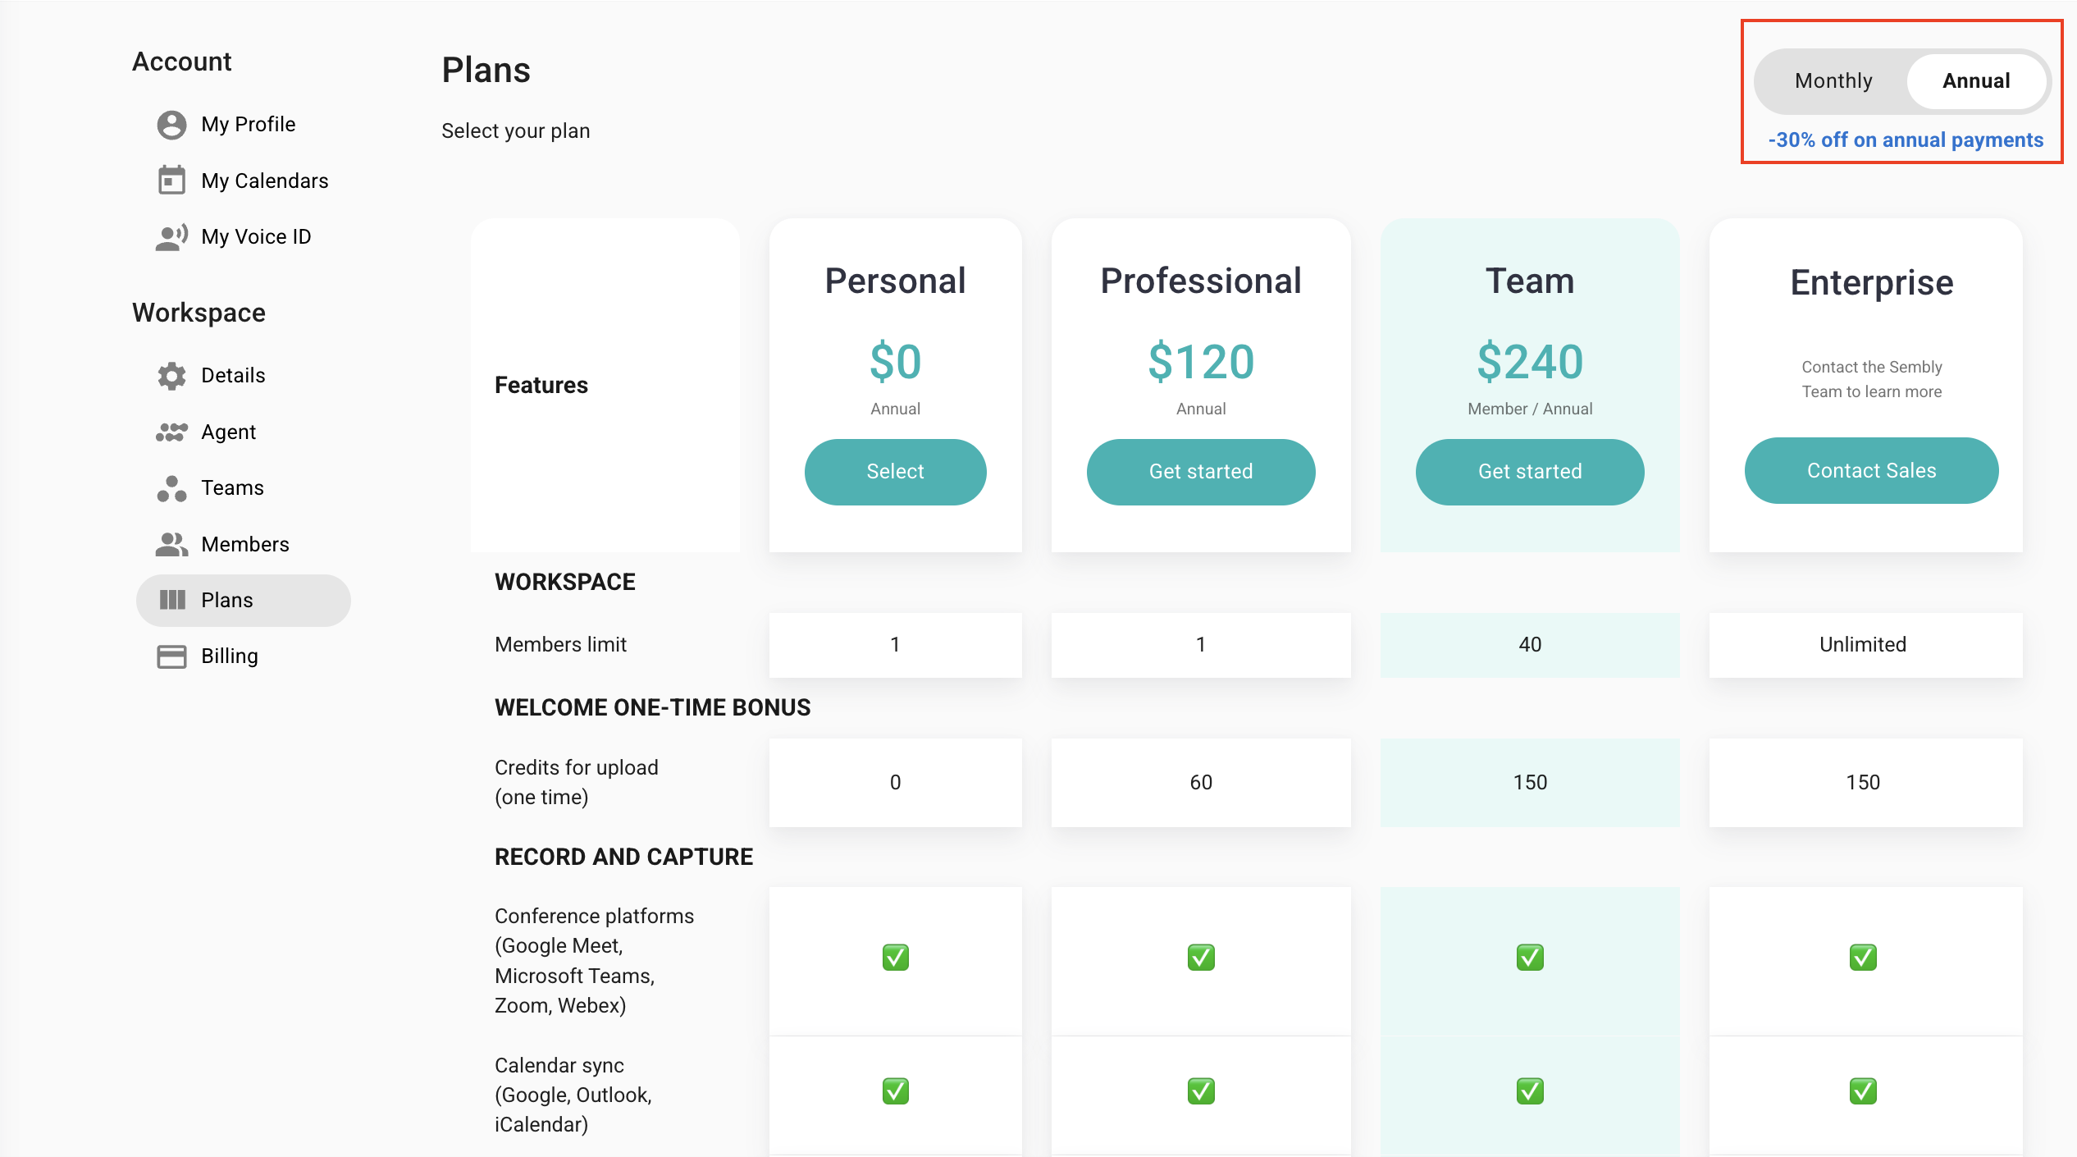The width and height of the screenshot is (2077, 1157).
Task: Click the My Profile person icon
Action: 171,125
